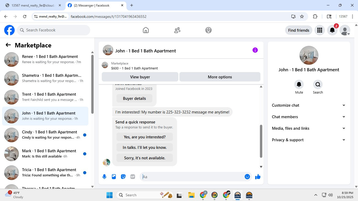
Task: Click the chat messages scrollbar thumb
Action: [261, 141]
